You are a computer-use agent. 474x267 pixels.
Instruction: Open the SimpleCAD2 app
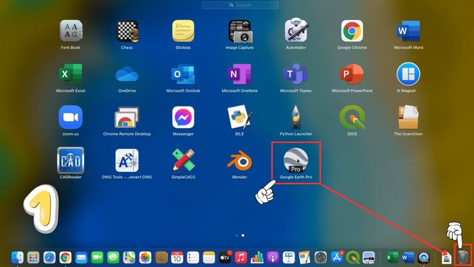(x=184, y=160)
